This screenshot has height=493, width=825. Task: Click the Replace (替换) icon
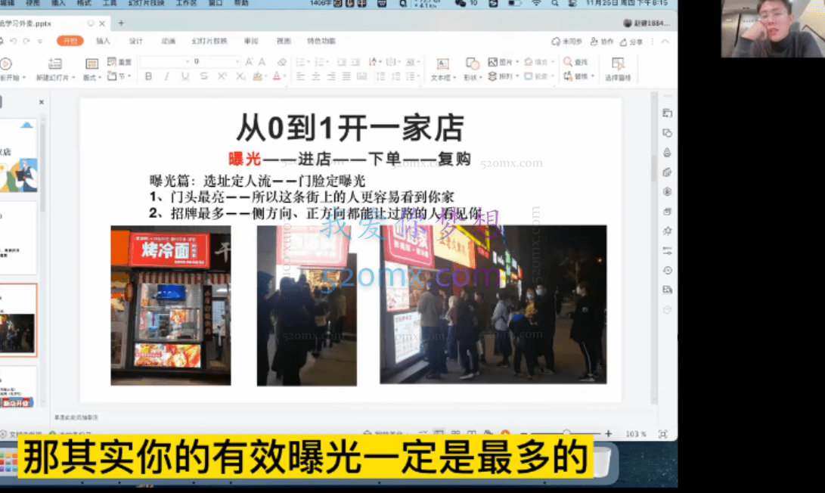click(x=569, y=75)
